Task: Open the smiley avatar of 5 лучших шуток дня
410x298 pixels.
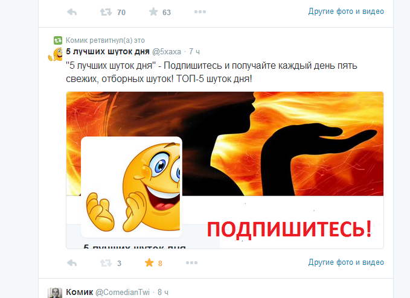Action: coord(55,54)
